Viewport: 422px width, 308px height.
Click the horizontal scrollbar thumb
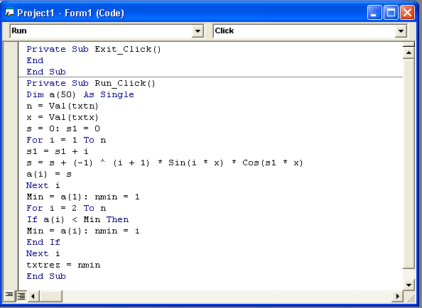[50, 296]
